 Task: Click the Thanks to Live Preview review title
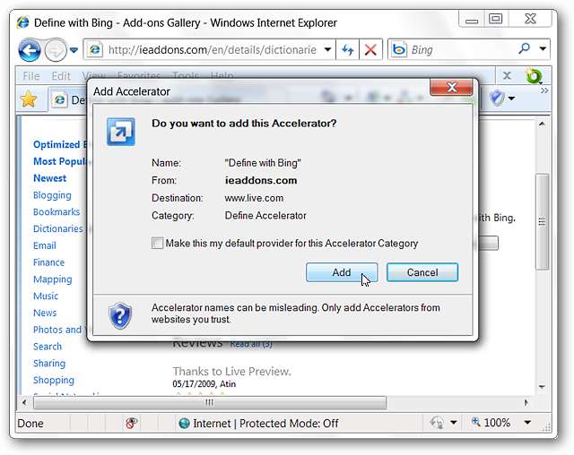point(231,372)
